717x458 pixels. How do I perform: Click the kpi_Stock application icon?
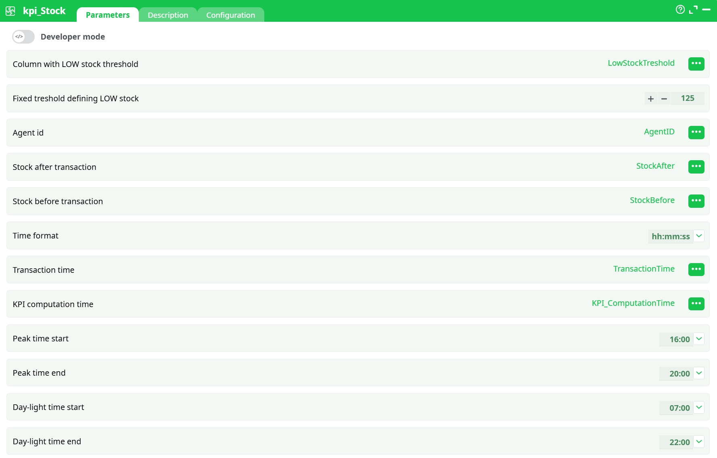coord(10,11)
